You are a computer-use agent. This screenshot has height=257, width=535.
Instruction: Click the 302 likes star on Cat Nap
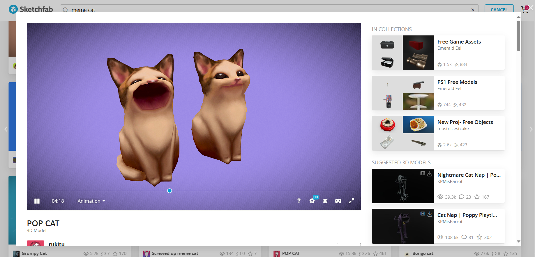point(479,237)
